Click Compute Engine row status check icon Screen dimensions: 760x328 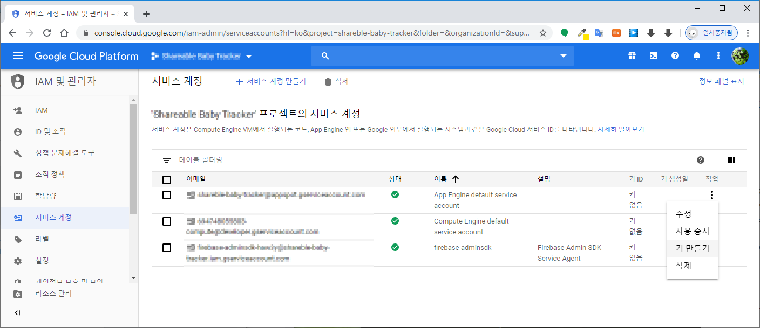tap(395, 221)
